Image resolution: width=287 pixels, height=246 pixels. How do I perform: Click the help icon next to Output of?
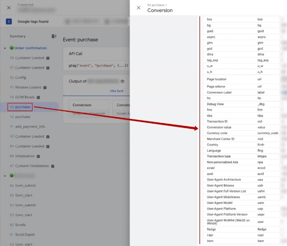(122, 81)
